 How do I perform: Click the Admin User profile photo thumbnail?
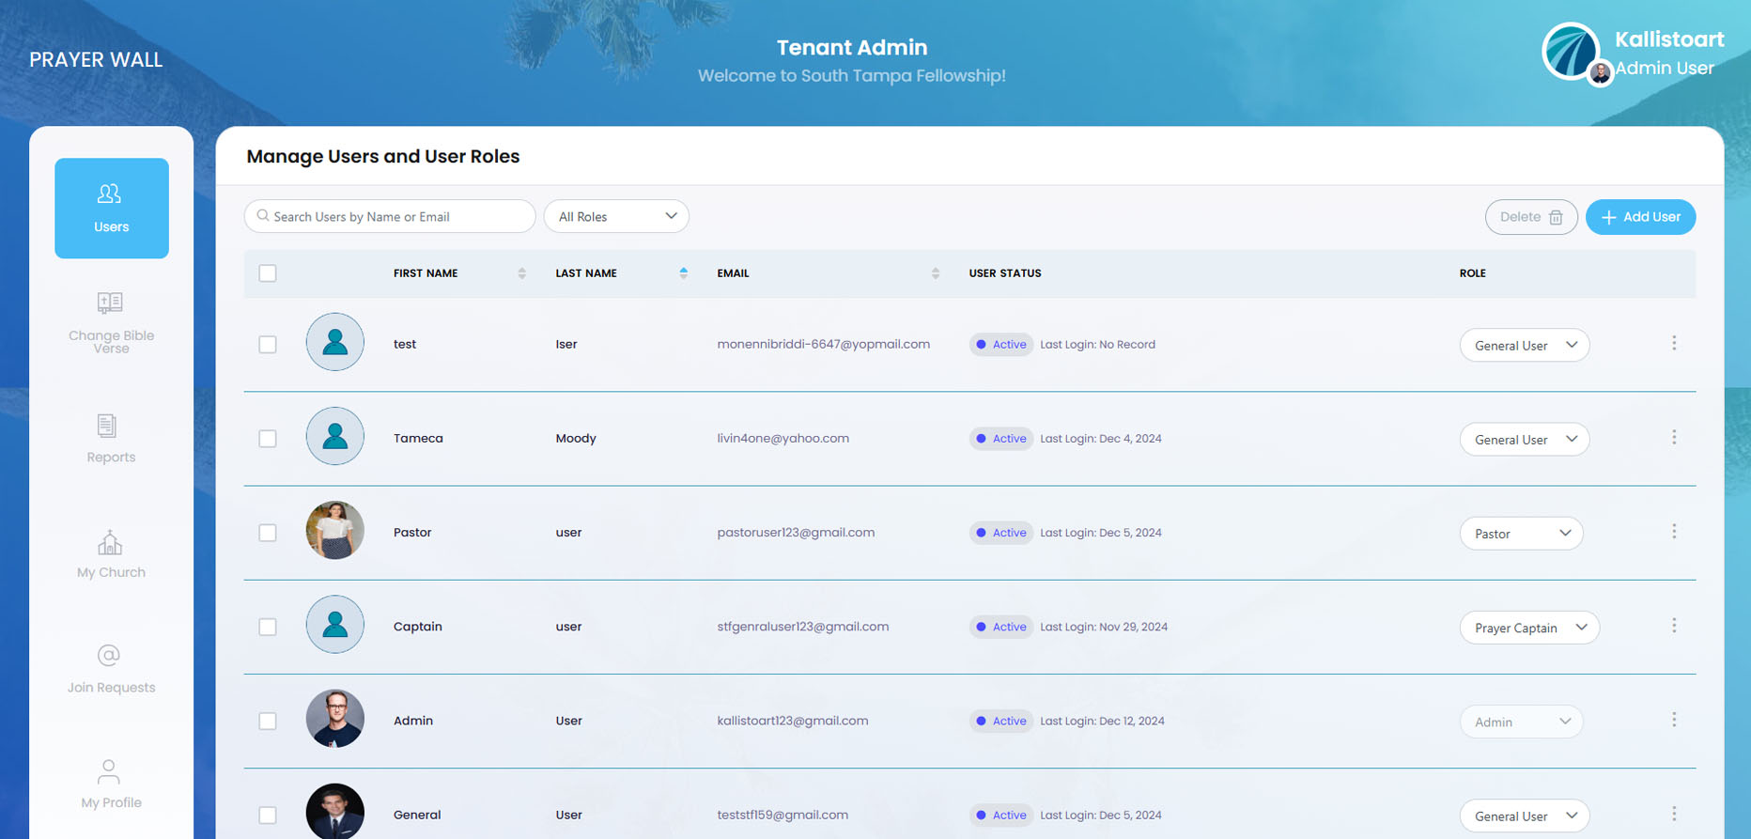click(1600, 73)
